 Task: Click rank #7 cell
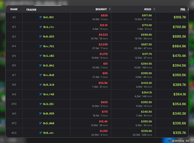pyautogui.click(x=14, y=75)
